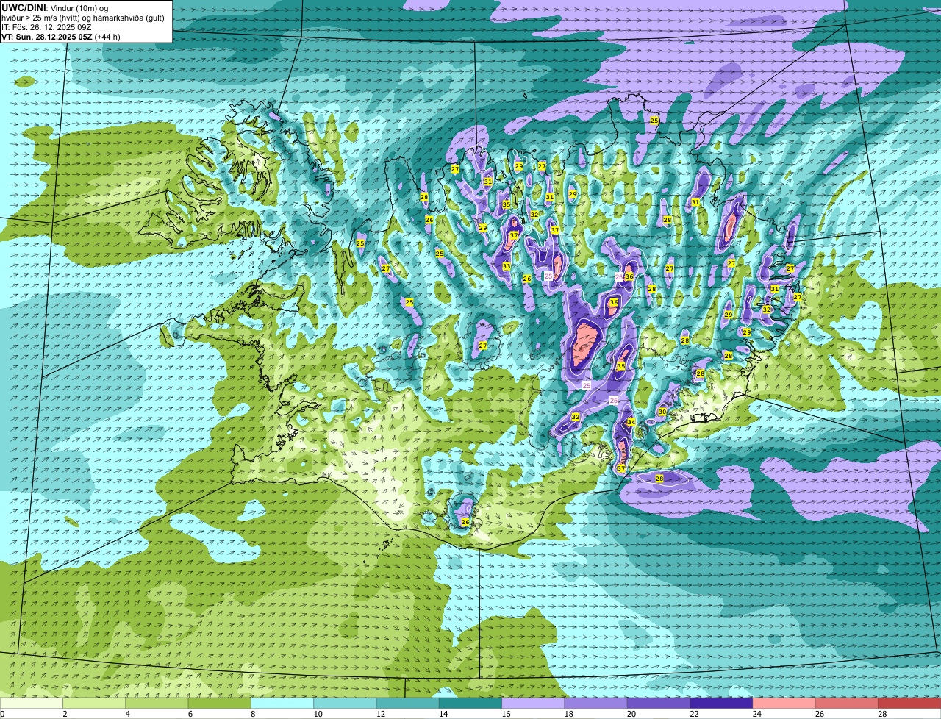941x719 pixels.
Task: Select the legend scale number 20
Action: point(631,714)
